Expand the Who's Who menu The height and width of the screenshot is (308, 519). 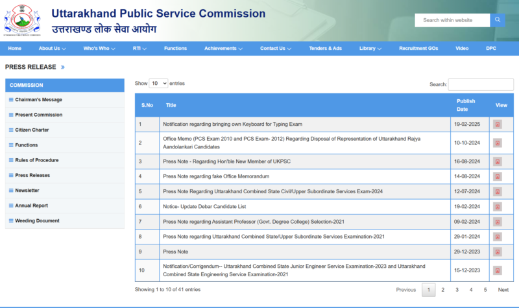[x=99, y=49]
